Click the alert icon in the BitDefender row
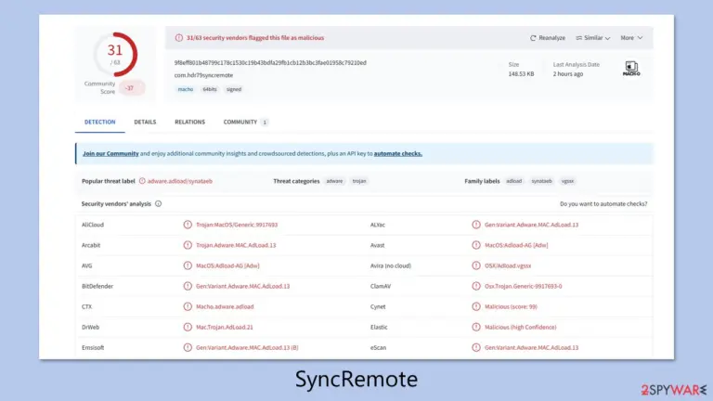 (x=188, y=286)
